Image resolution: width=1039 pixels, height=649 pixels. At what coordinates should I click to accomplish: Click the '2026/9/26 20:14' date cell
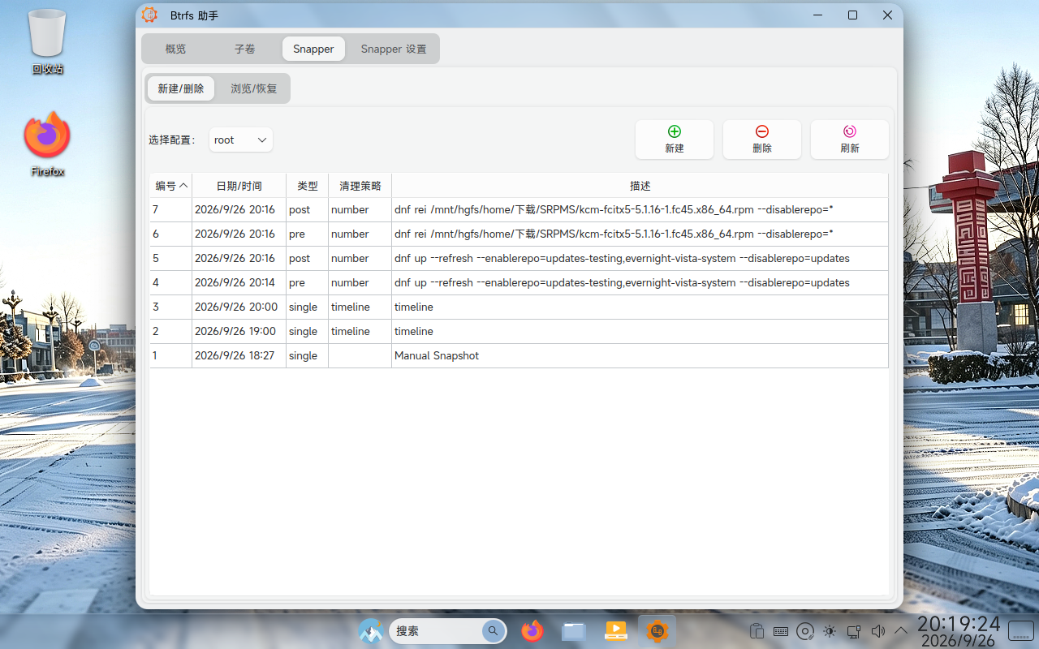tap(239, 282)
